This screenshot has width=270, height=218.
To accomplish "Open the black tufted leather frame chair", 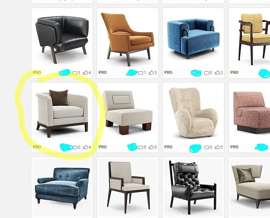I will [193, 188].
